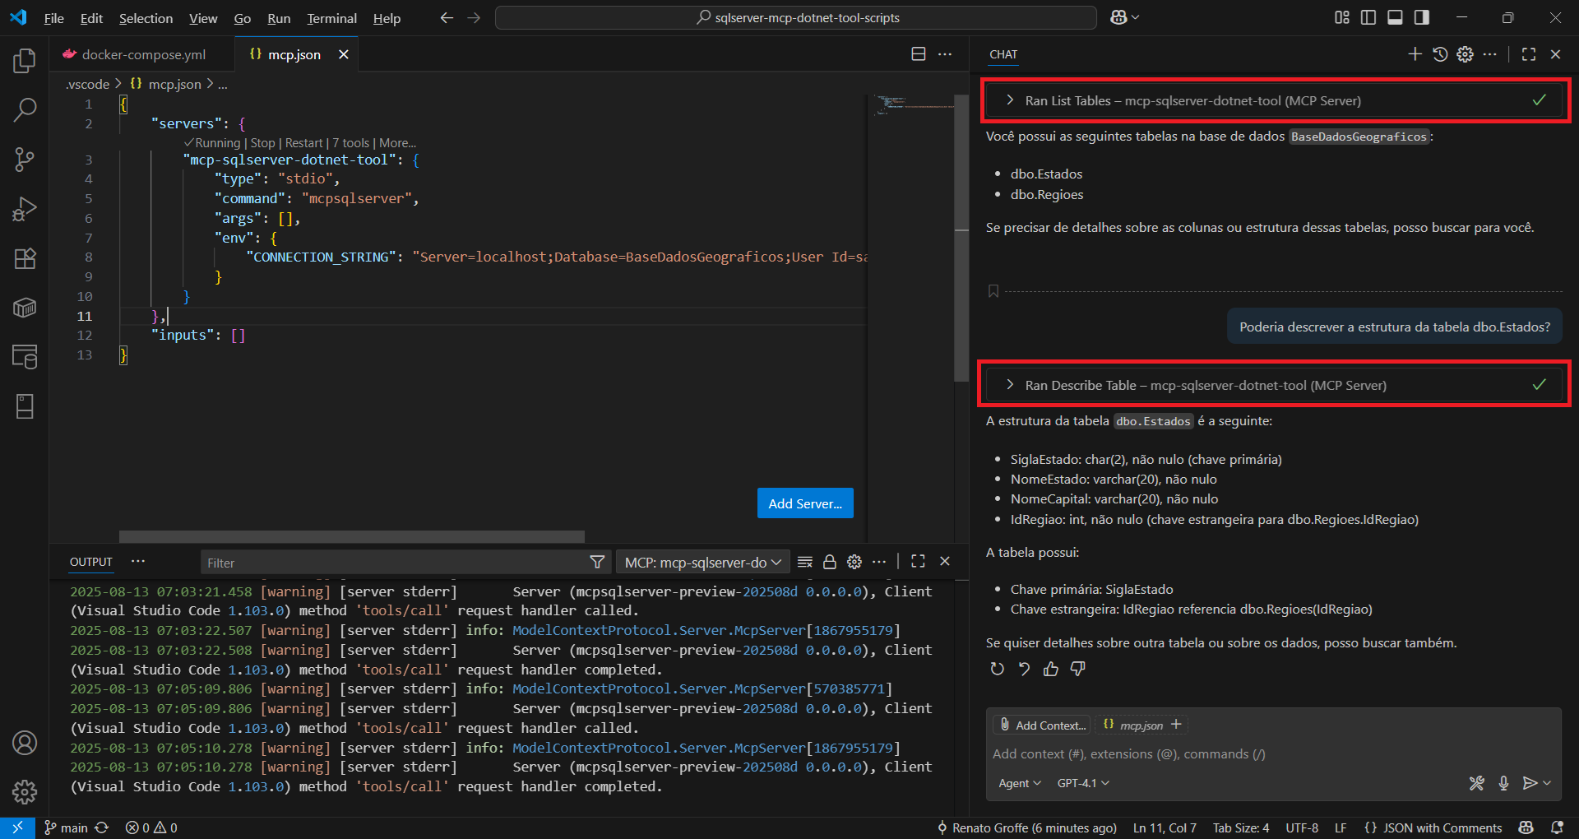Undo the last chat request
This screenshot has height=839, width=1579.
(1024, 669)
